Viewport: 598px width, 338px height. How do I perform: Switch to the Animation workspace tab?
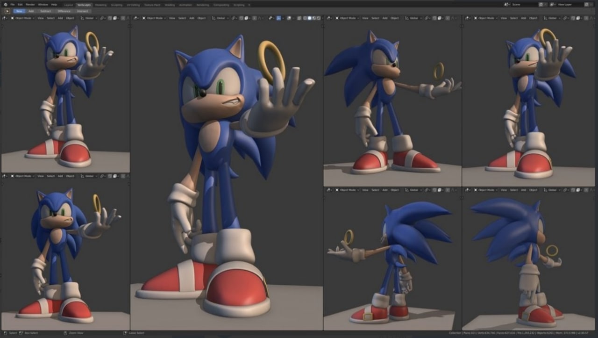185,5
